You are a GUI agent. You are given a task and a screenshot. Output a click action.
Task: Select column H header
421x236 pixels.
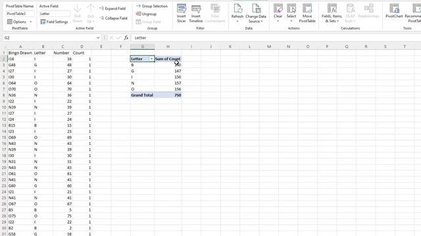(x=168, y=47)
